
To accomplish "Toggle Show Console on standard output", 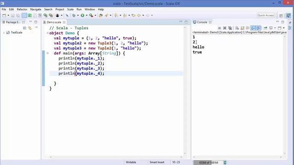I will 253,28.
